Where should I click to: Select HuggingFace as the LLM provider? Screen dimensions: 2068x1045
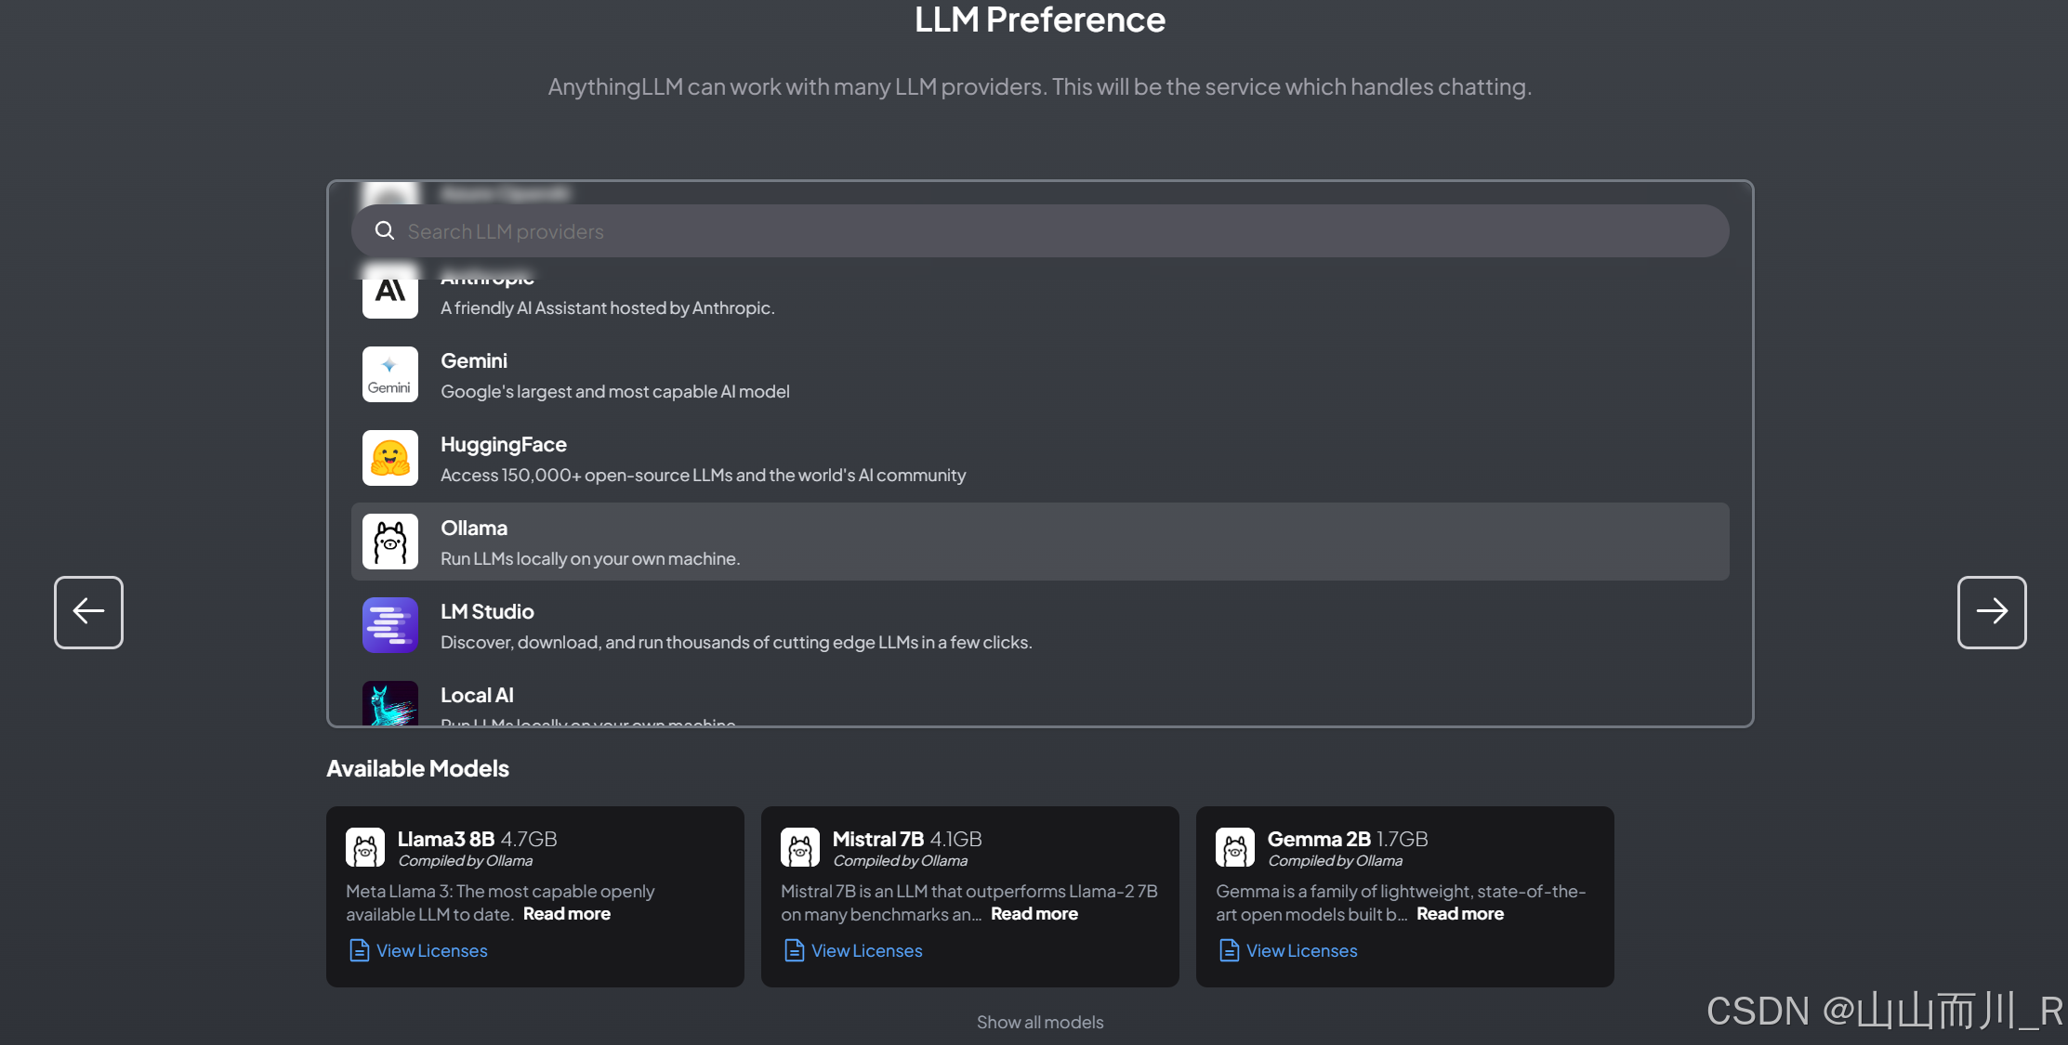[x=1040, y=458]
